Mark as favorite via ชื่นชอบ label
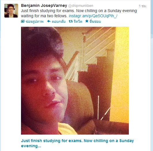 pos(95,21)
